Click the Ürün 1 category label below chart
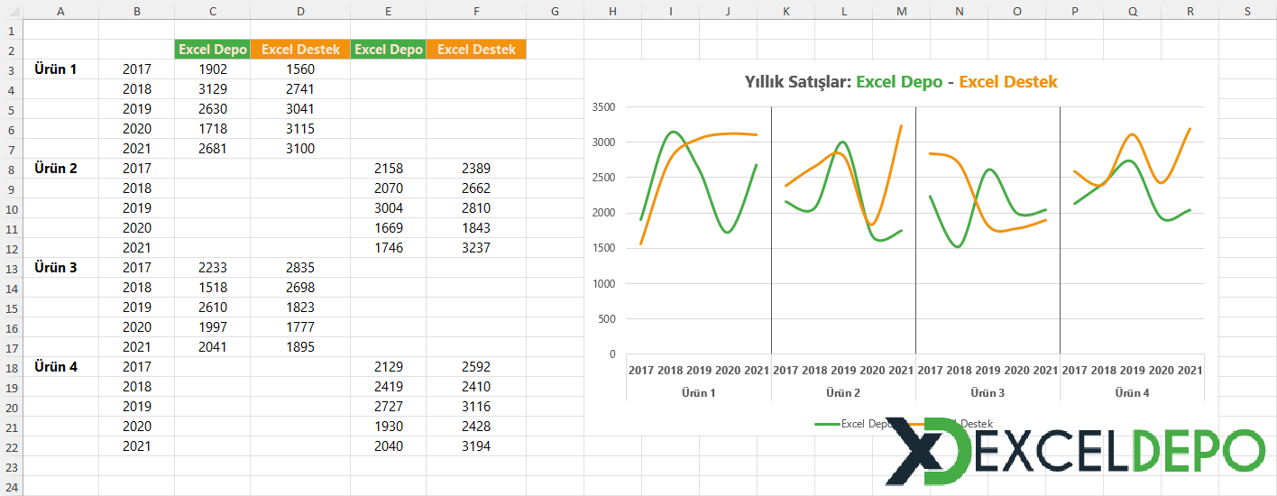Viewport: 1277px width, 496px height. pos(699,393)
